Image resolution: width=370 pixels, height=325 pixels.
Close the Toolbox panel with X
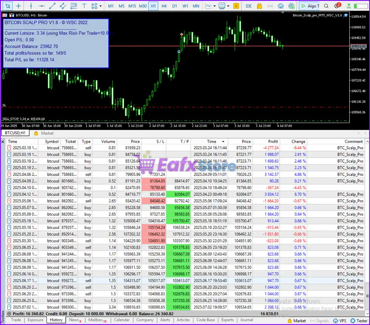3,141
